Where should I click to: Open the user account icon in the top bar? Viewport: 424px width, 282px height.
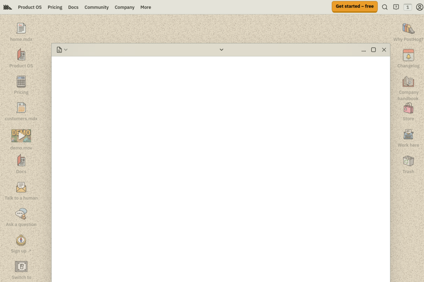[420, 7]
